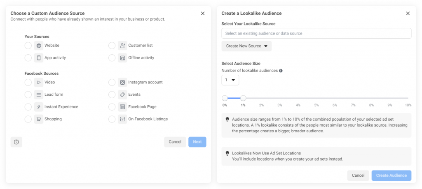Click the Select Your Lookalike Source heading
Image resolution: width=422 pixels, height=189 pixels.
pos(249,24)
